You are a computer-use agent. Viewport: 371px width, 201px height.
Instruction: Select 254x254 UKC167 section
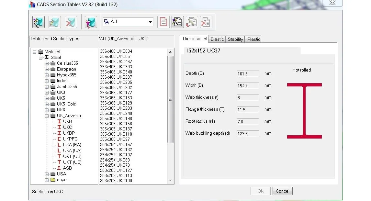(116, 144)
